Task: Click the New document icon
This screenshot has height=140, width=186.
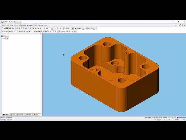Action: click(3, 28)
